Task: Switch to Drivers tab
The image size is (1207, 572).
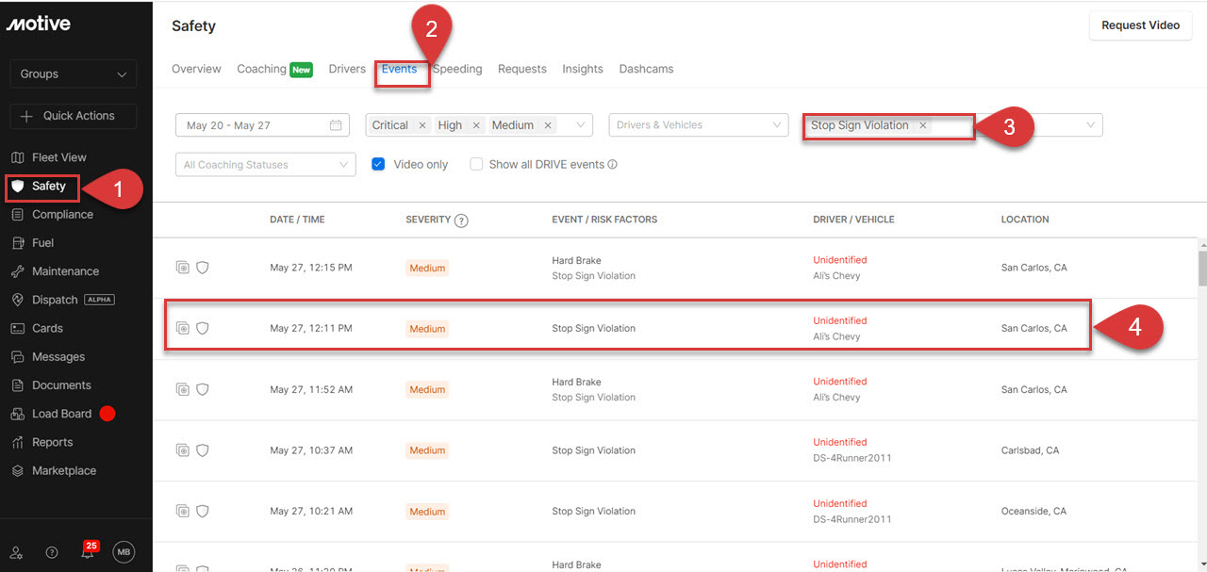Action: pos(347,69)
